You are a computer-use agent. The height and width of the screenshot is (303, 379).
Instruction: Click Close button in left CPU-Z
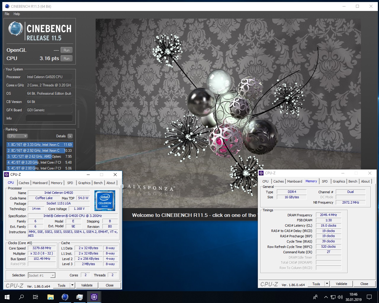tap(110, 285)
